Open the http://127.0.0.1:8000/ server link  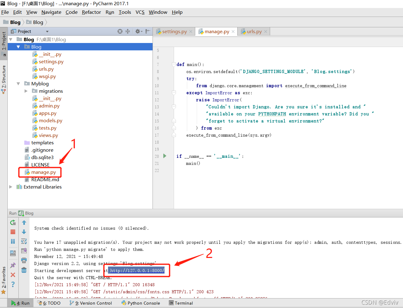coord(137,271)
